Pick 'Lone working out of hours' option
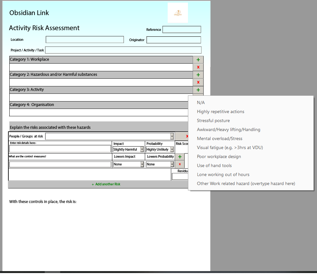Viewport: 317px width, 274px height. (x=223, y=175)
